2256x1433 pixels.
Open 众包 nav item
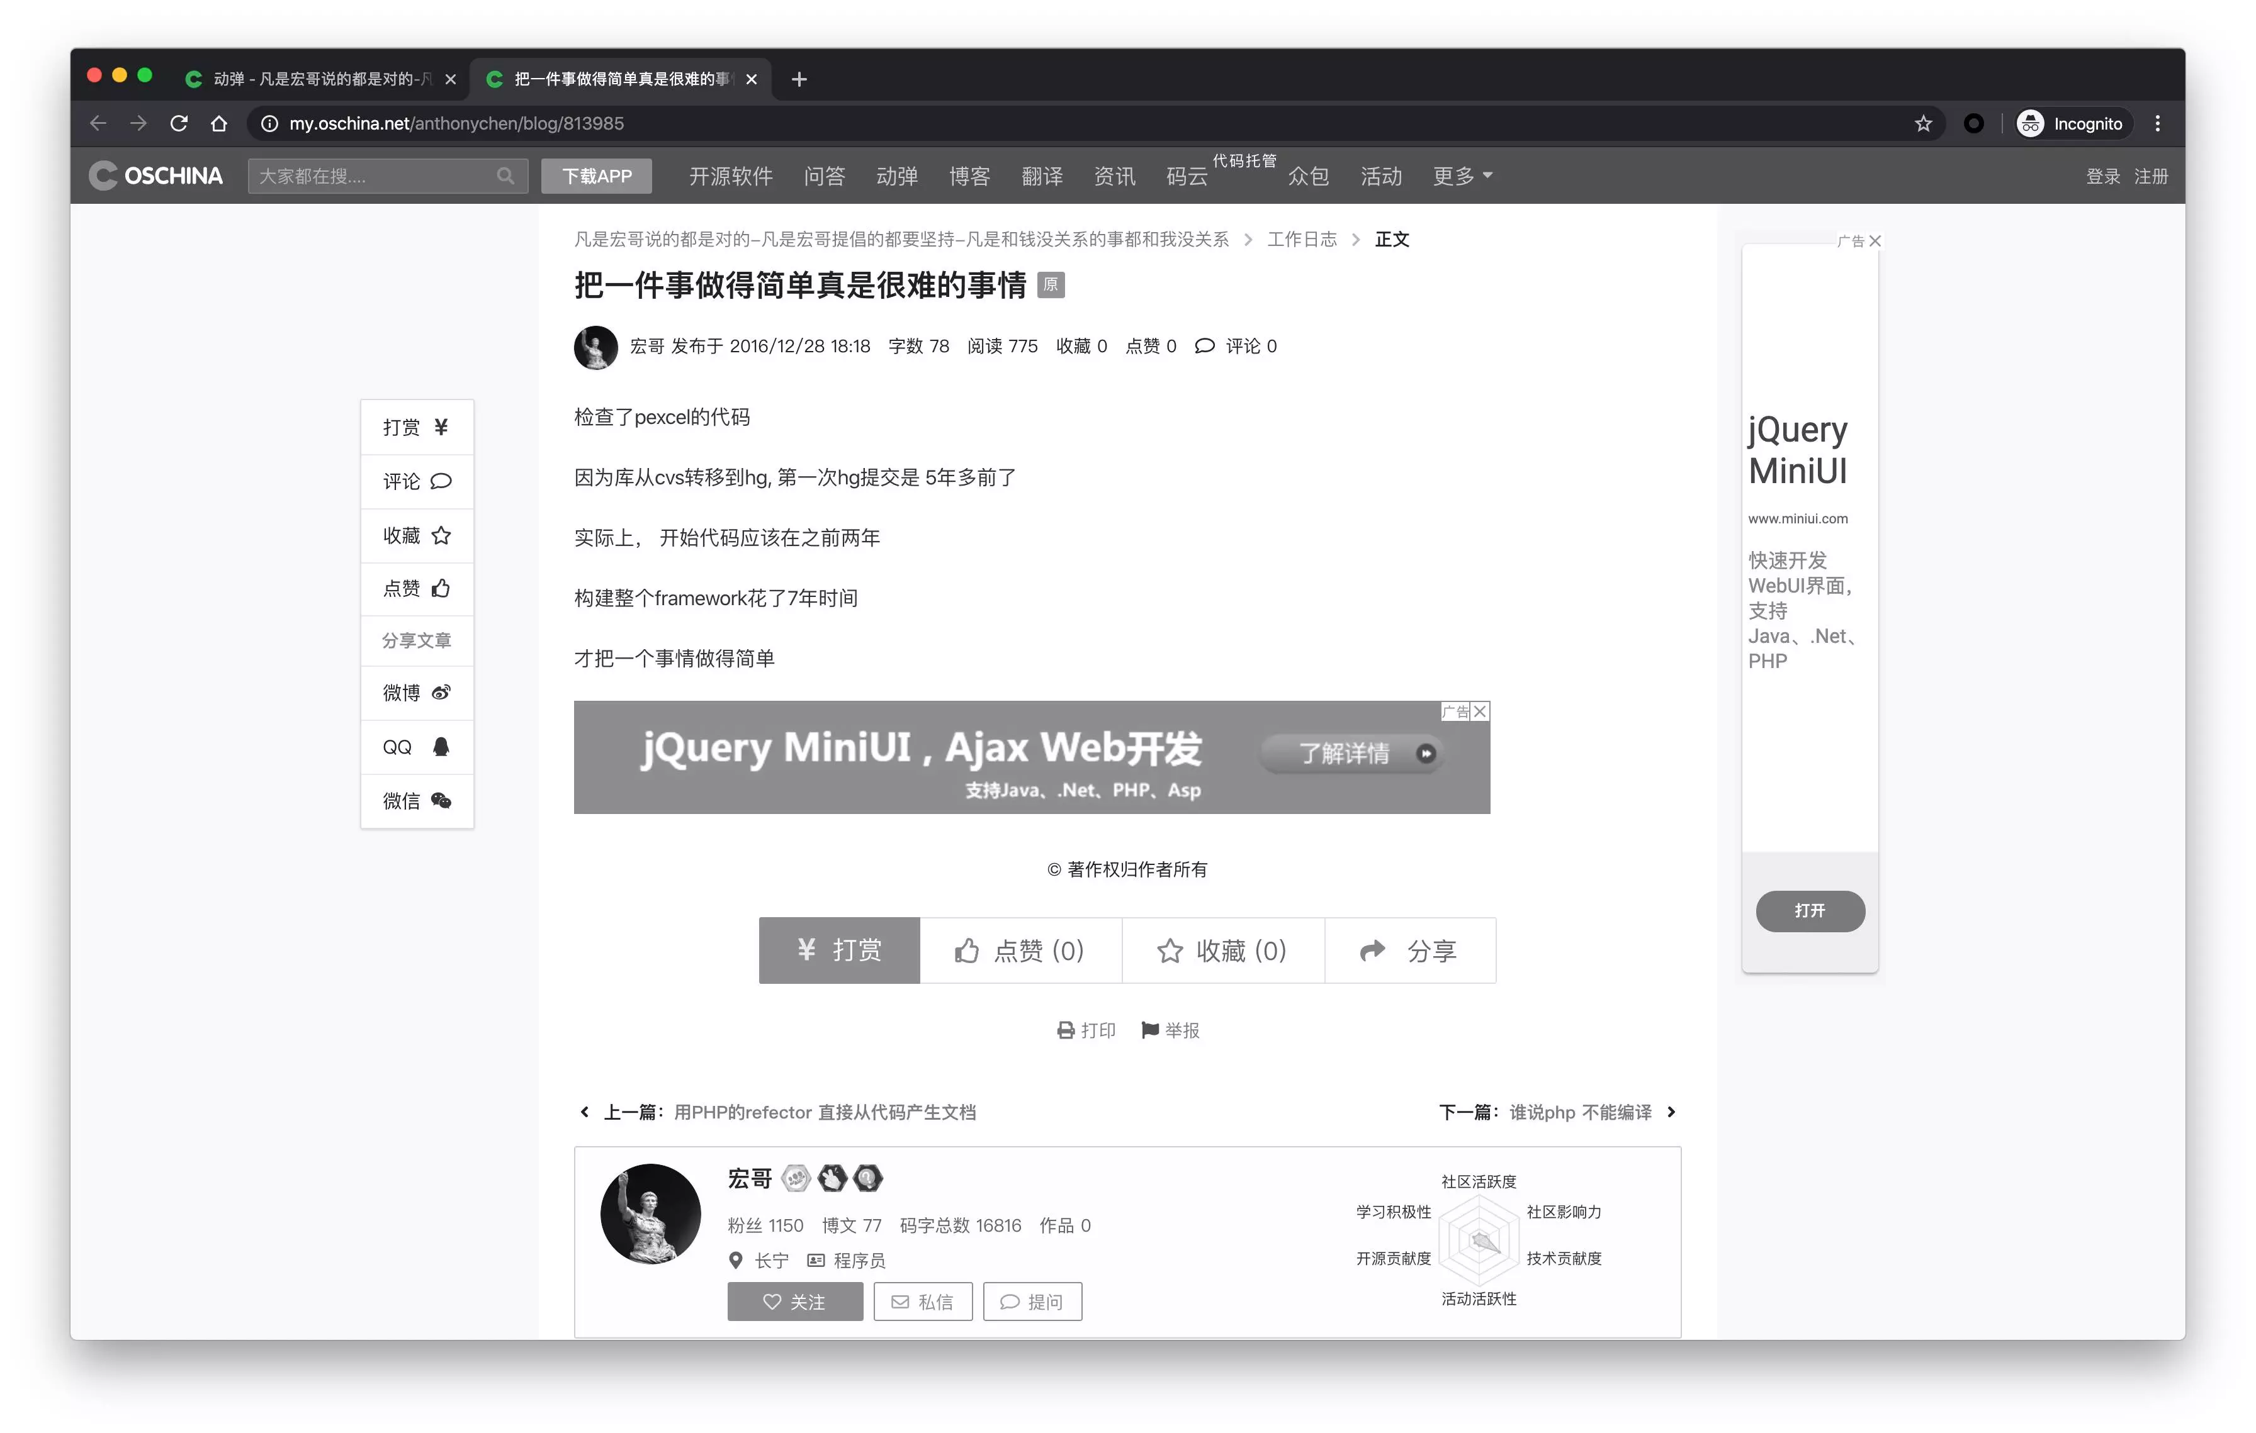[1308, 176]
